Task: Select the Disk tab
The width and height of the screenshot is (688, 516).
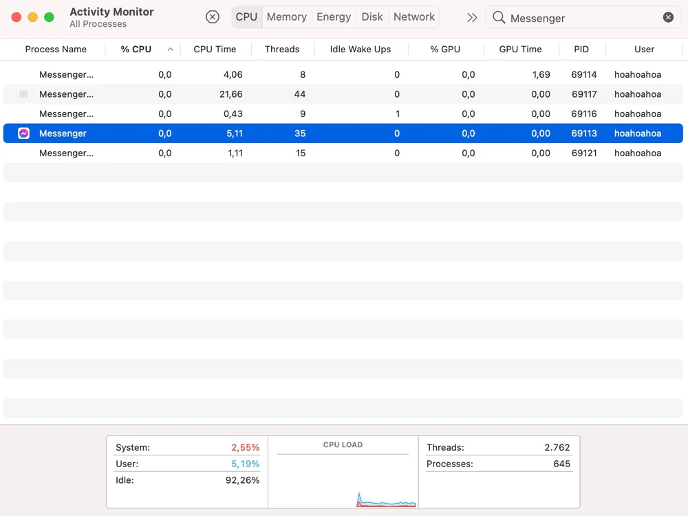Action: tap(372, 17)
